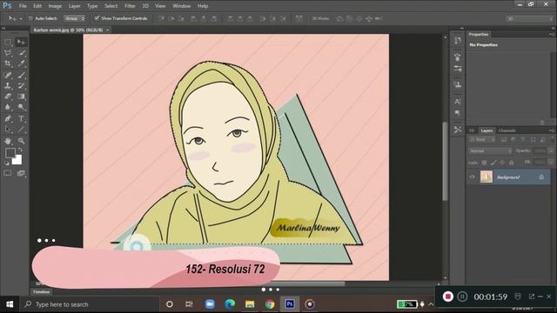The image size is (557, 313).
Task: Switch to the Channels tab
Action: pos(507,130)
